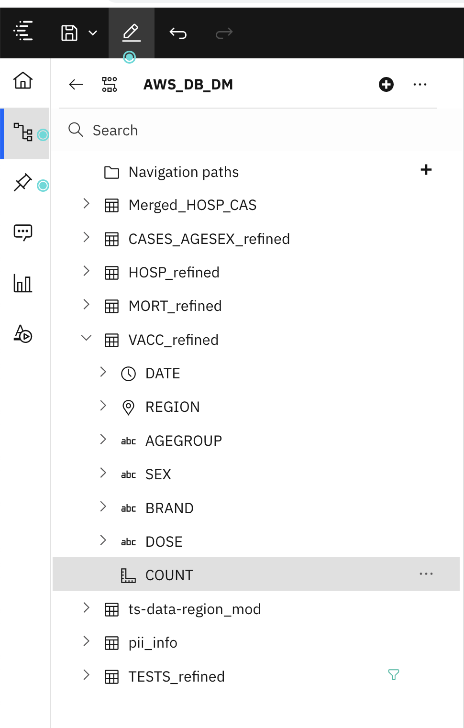This screenshot has height=728, width=464.
Task: Open the shapes and widgets icon
Action: 23,333
